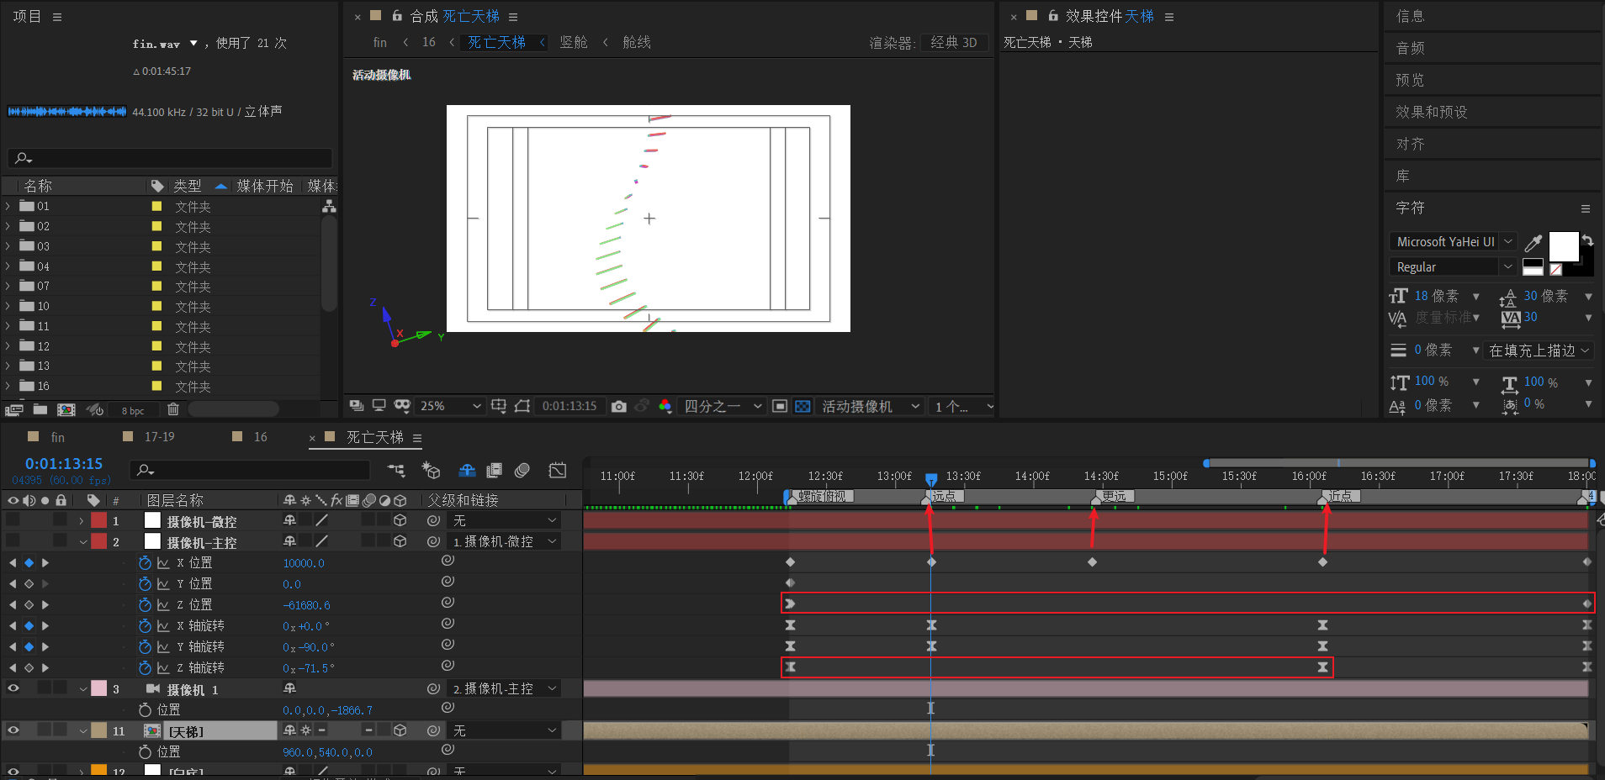
Task: Open the resolution 四分之一 dropdown
Action: (723, 406)
